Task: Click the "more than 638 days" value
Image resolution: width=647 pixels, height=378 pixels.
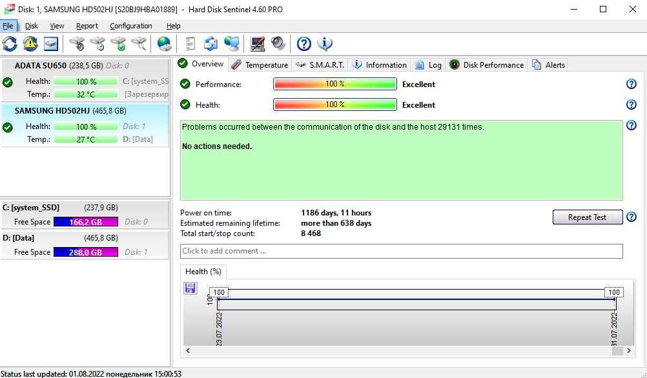Action: pos(336,223)
